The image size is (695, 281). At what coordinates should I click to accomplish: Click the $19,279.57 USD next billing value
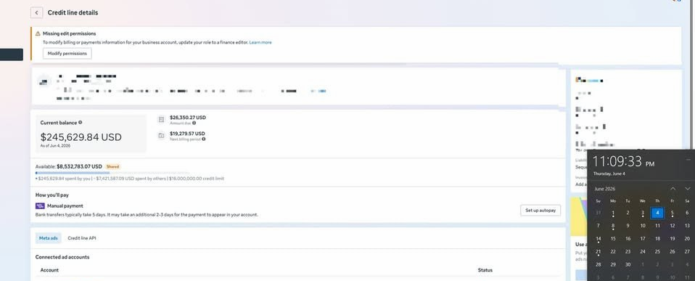coord(187,134)
